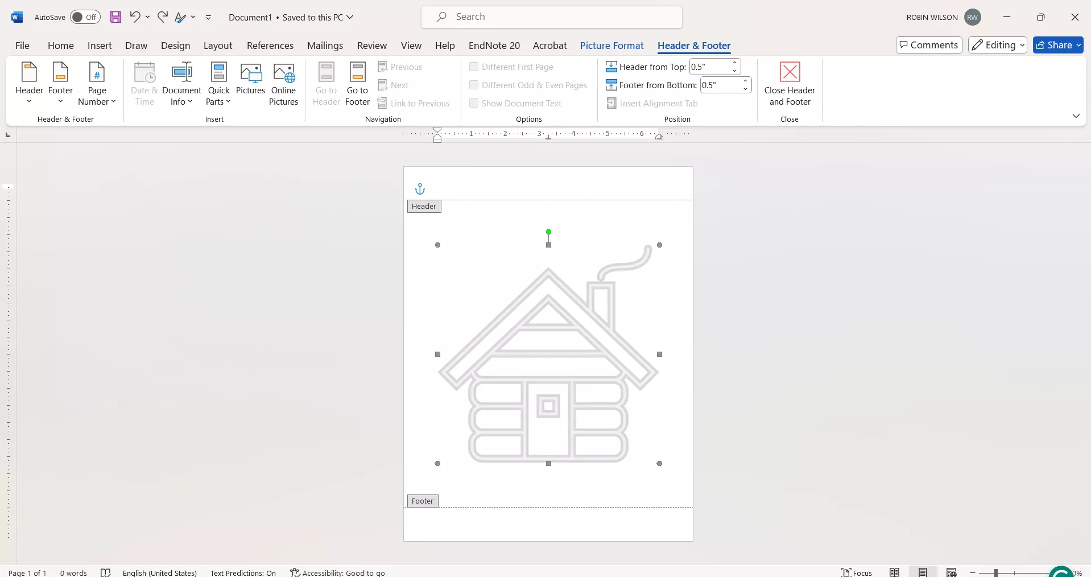
Task: Click the Undo arrow icon
Action: (x=135, y=17)
